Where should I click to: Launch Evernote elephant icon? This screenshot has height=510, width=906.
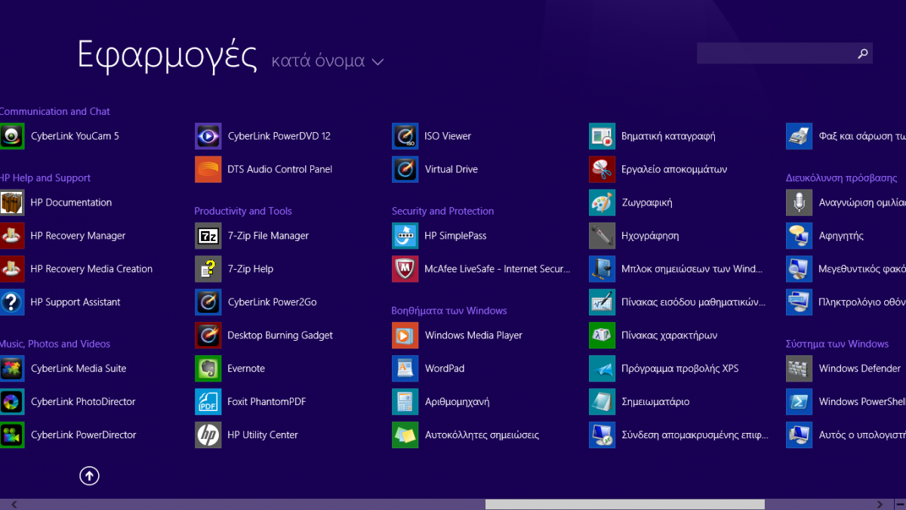tap(208, 369)
